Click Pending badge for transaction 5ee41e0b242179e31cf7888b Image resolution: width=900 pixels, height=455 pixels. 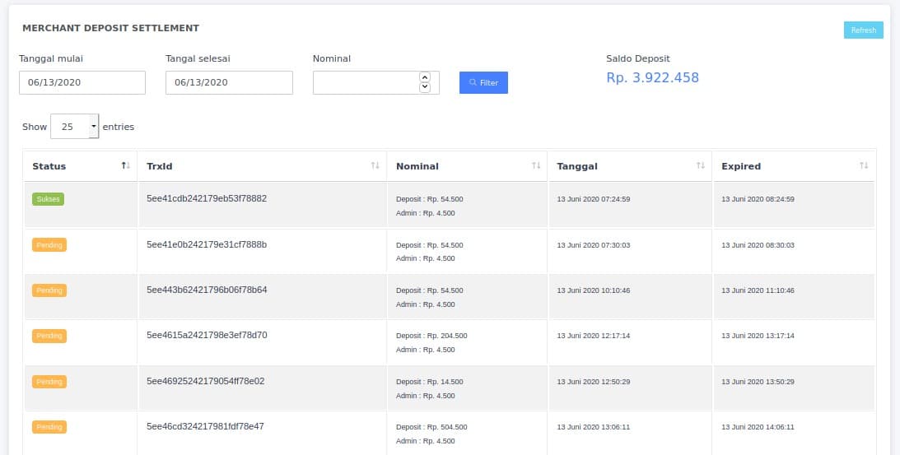(x=49, y=245)
